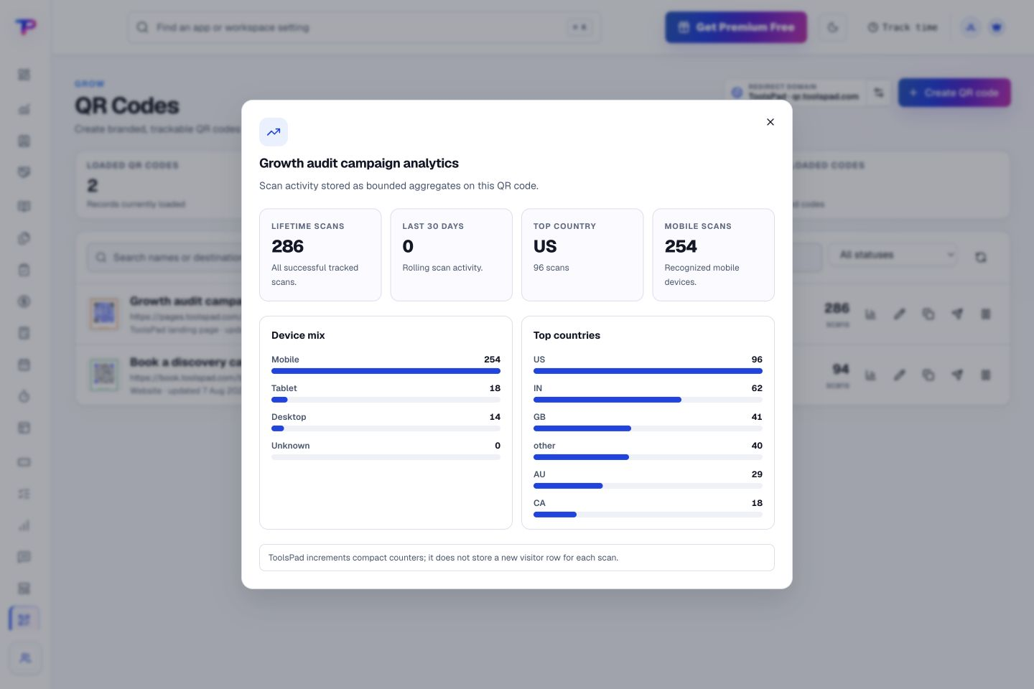Click the edit pencil in the 94 scans row
1034x689 pixels.
pos(899,375)
